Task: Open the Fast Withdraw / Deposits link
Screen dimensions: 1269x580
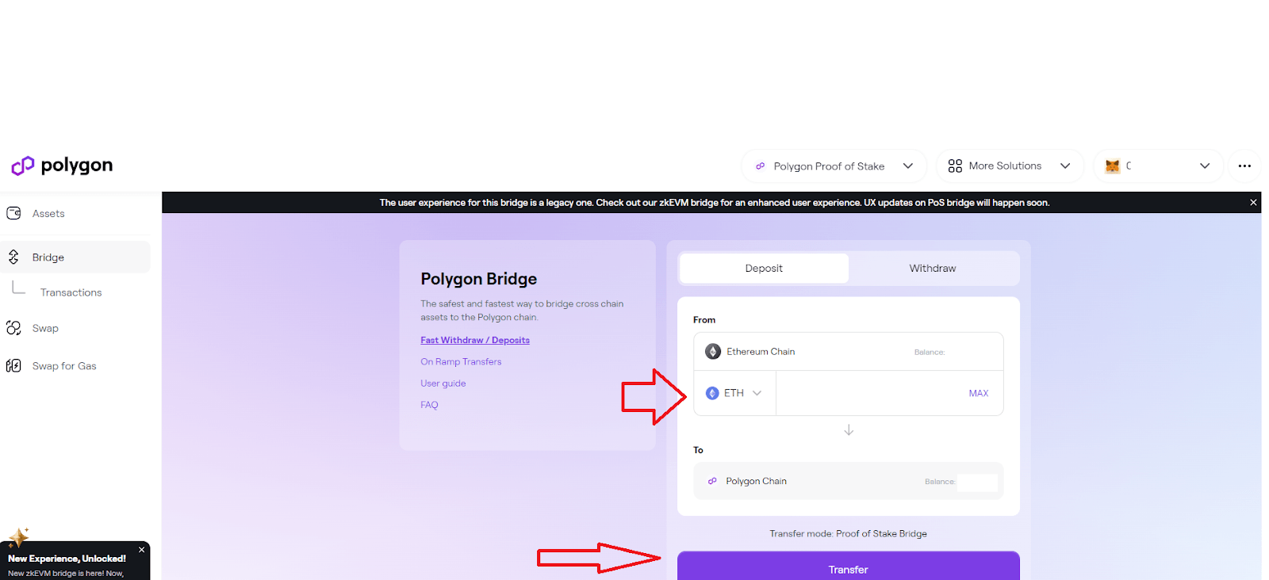Action: tap(474, 340)
